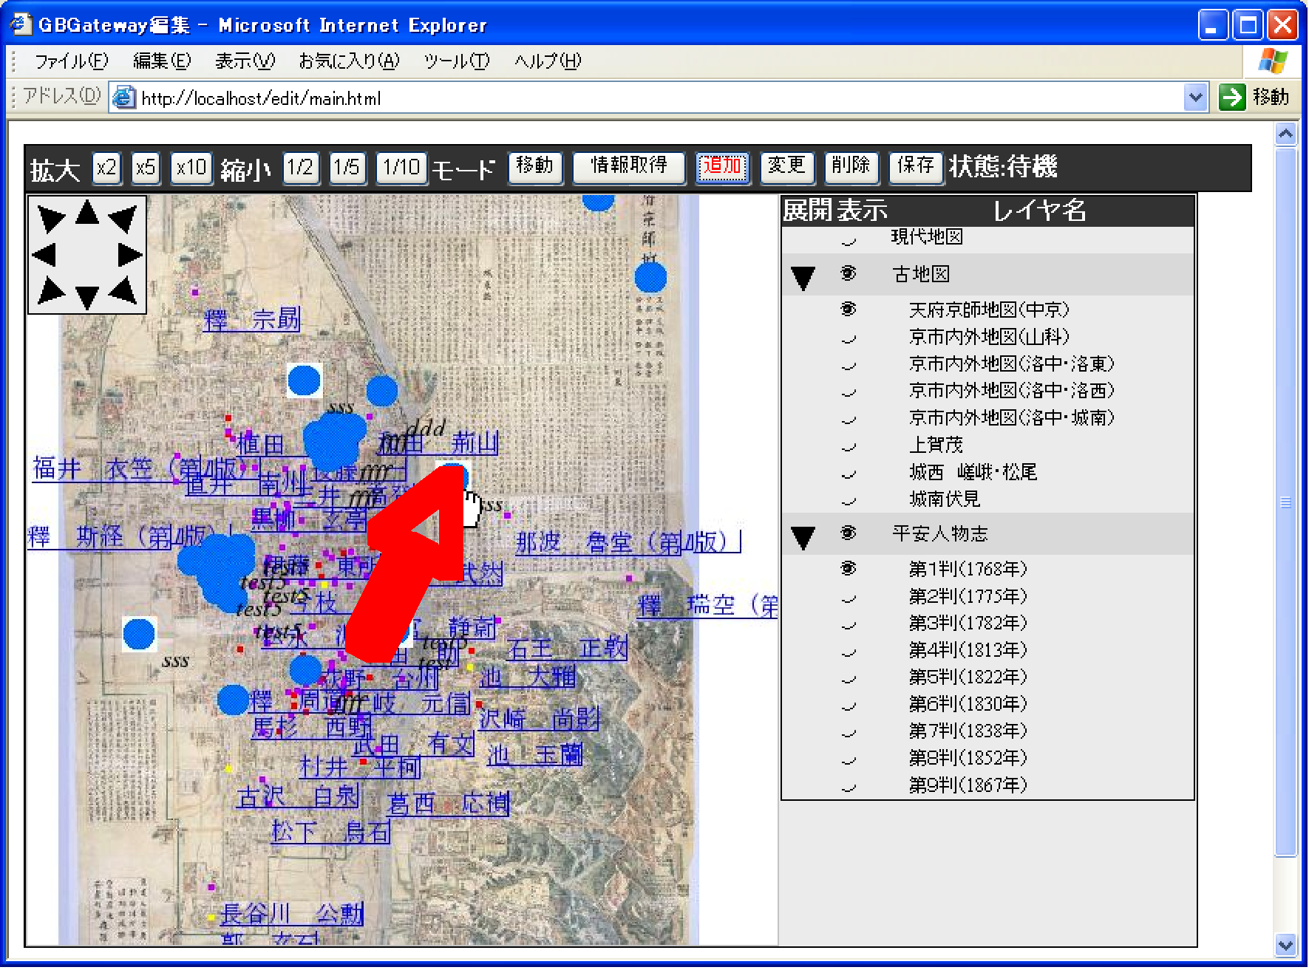This screenshot has width=1309, height=970.
Task: Open the ヘルプ(H) menu
Action: click(548, 61)
